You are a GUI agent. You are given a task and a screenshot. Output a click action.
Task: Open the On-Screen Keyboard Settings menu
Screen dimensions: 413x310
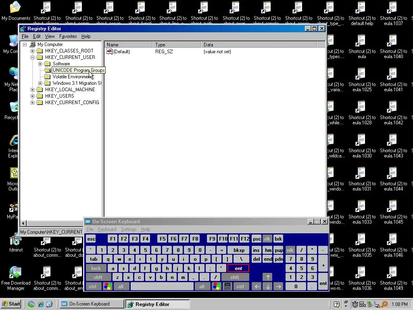pyautogui.click(x=129, y=229)
